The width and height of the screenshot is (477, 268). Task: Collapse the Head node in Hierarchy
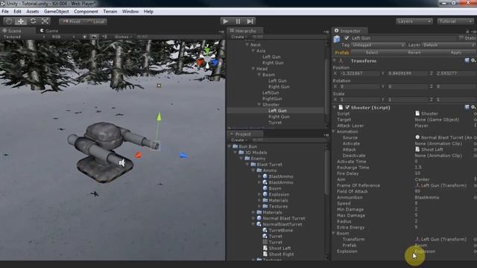tap(253, 68)
